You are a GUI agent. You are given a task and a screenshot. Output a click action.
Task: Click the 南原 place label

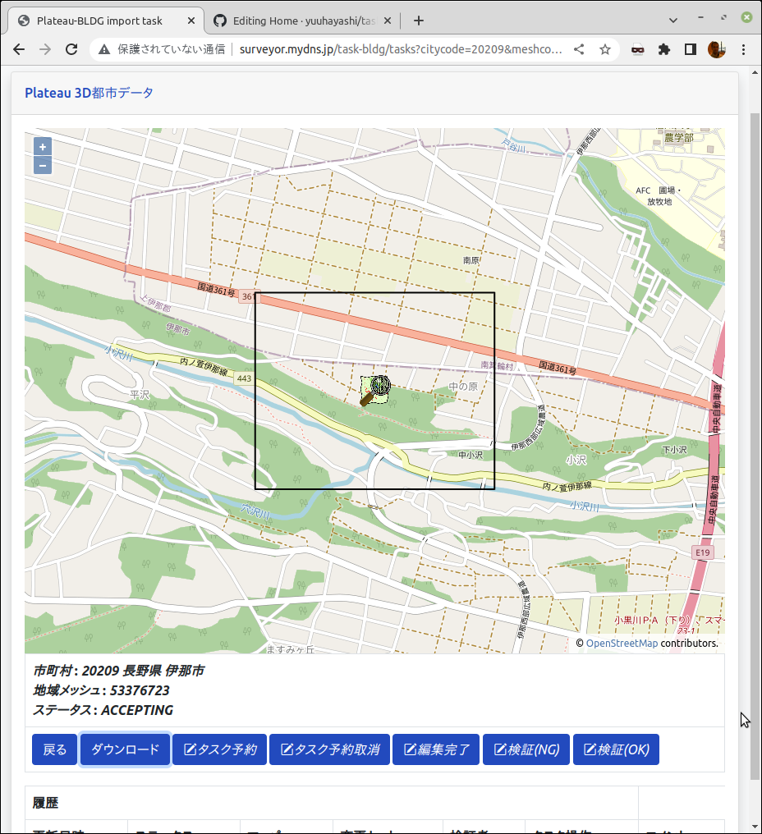(x=471, y=260)
